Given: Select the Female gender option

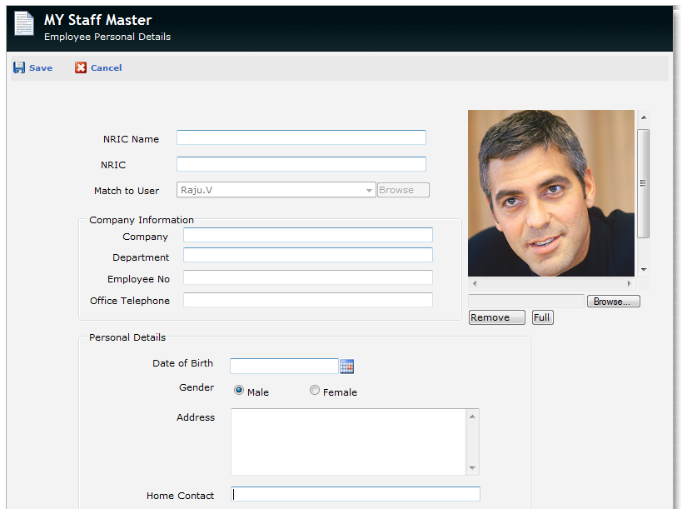Looking at the screenshot, I should coord(315,390).
